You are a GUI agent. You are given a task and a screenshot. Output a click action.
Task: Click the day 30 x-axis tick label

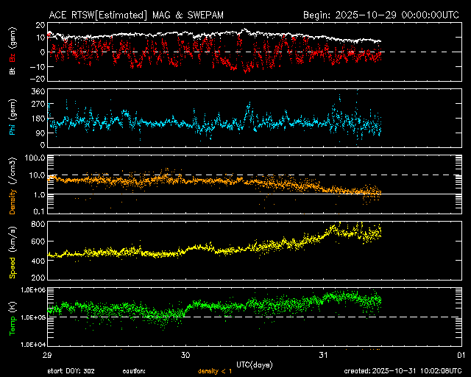(185, 354)
